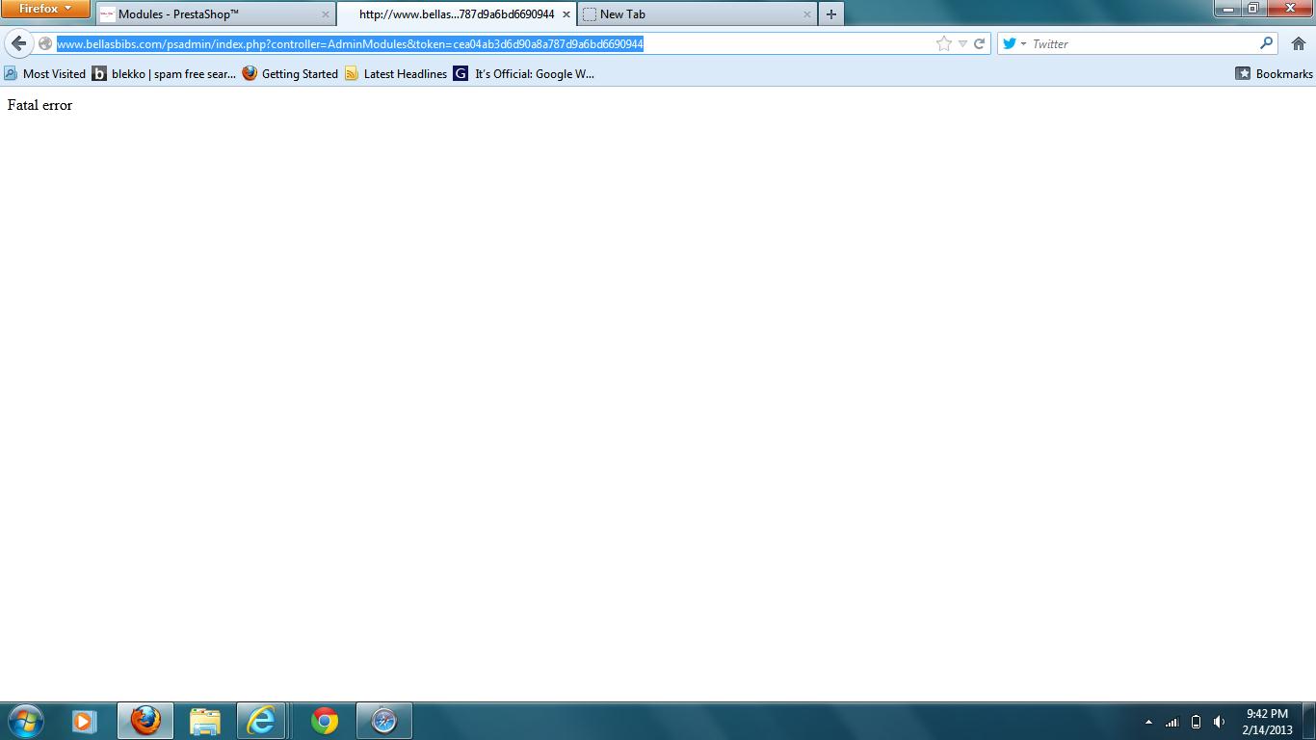Screen dimensions: 1316x740
Task: Open the Twitter search engine dropdown
Action: coord(1013,43)
